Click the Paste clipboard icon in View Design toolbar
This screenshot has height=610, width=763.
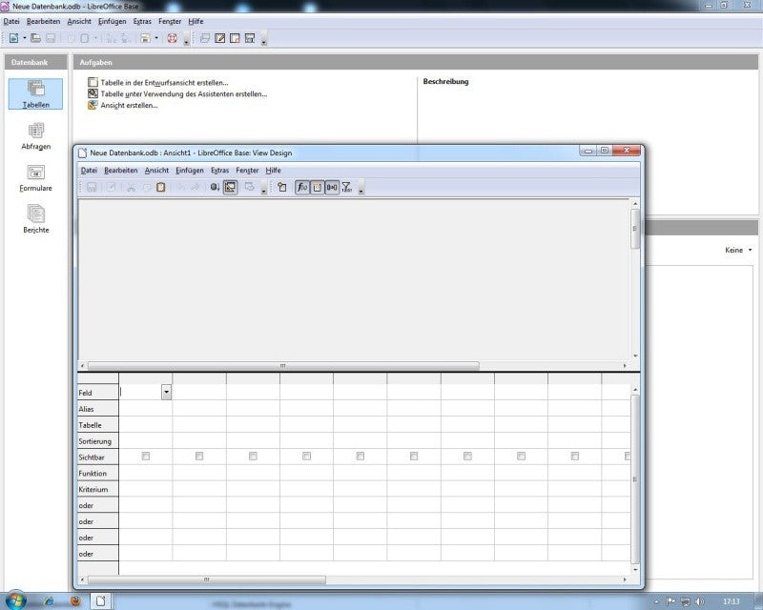pos(160,187)
